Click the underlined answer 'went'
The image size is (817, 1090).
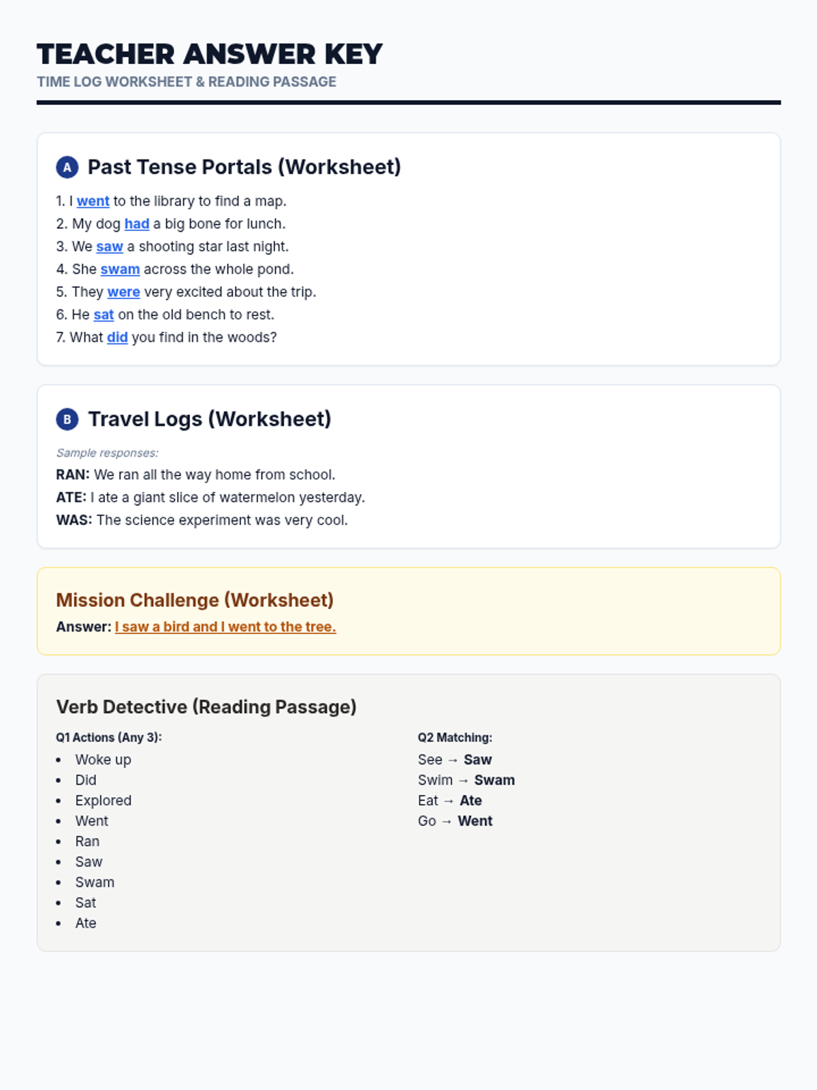(93, 201)
